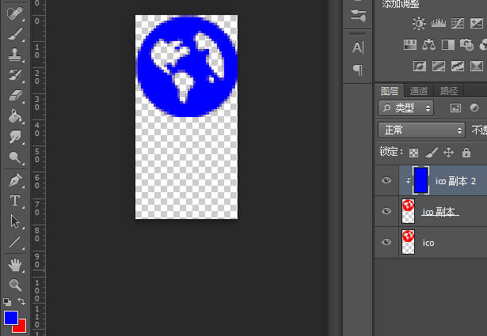The height and width of the screenshot is (336, 487).
Task: Open the Brush Presets panel icon
Action: point(358,16)
